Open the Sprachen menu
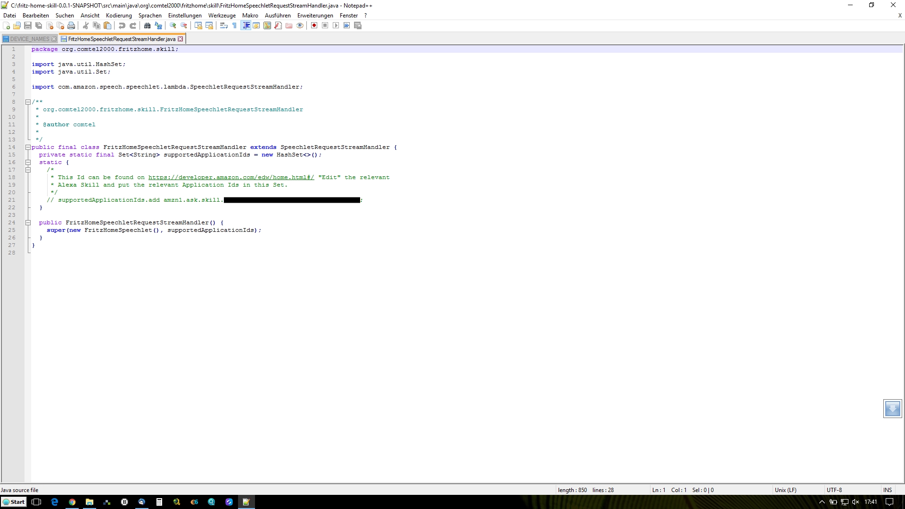Screen dimensions: 905x509 pyautogui.click(x=149, y=16)
